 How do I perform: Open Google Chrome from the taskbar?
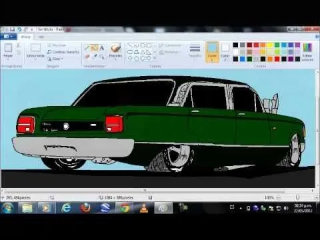125,208
